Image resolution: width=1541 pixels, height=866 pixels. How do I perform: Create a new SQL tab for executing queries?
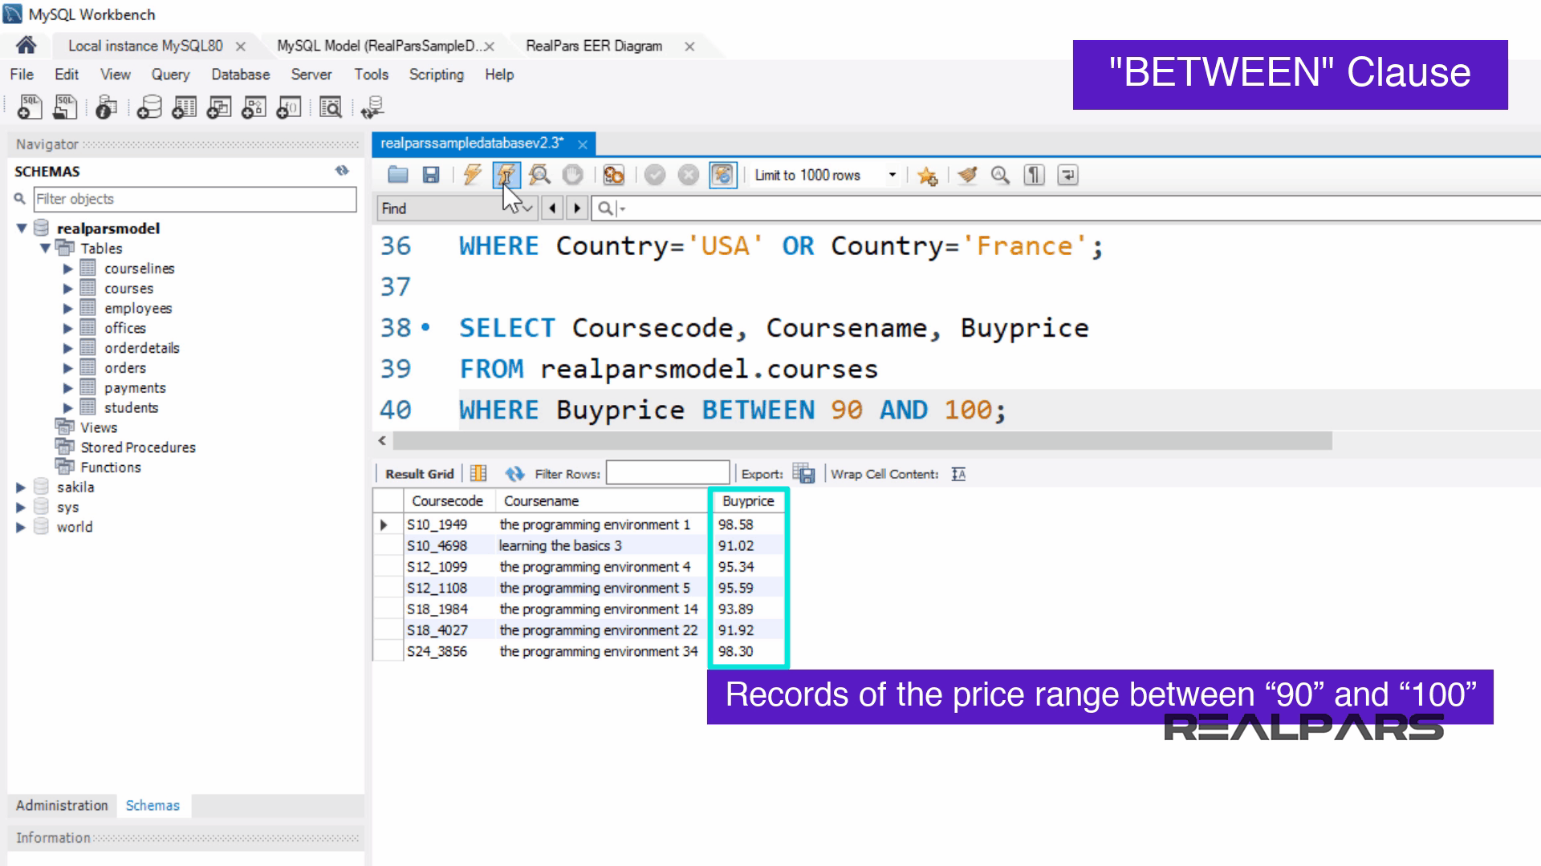(29, 107)
